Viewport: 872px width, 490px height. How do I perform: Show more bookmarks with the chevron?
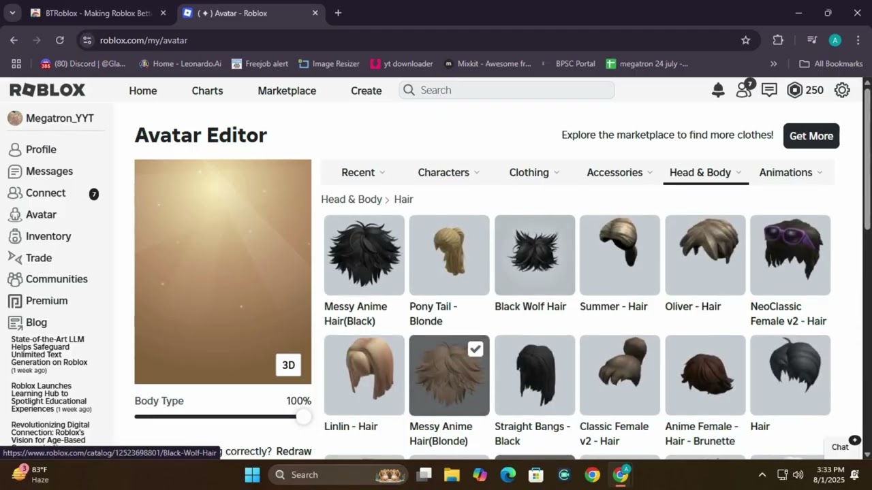click(x=773, y=63)
